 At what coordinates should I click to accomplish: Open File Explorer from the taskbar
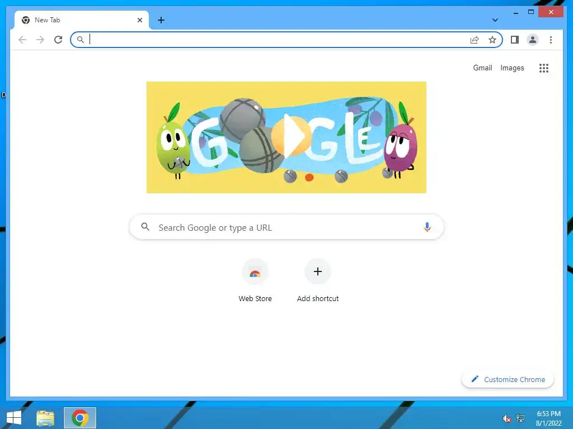coord(45,418)
